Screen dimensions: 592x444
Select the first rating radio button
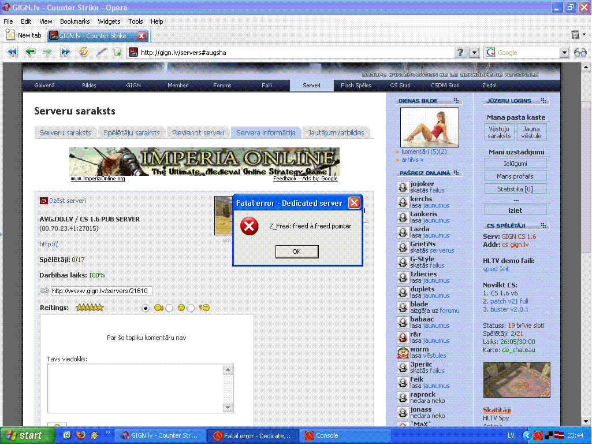(146, 308)
